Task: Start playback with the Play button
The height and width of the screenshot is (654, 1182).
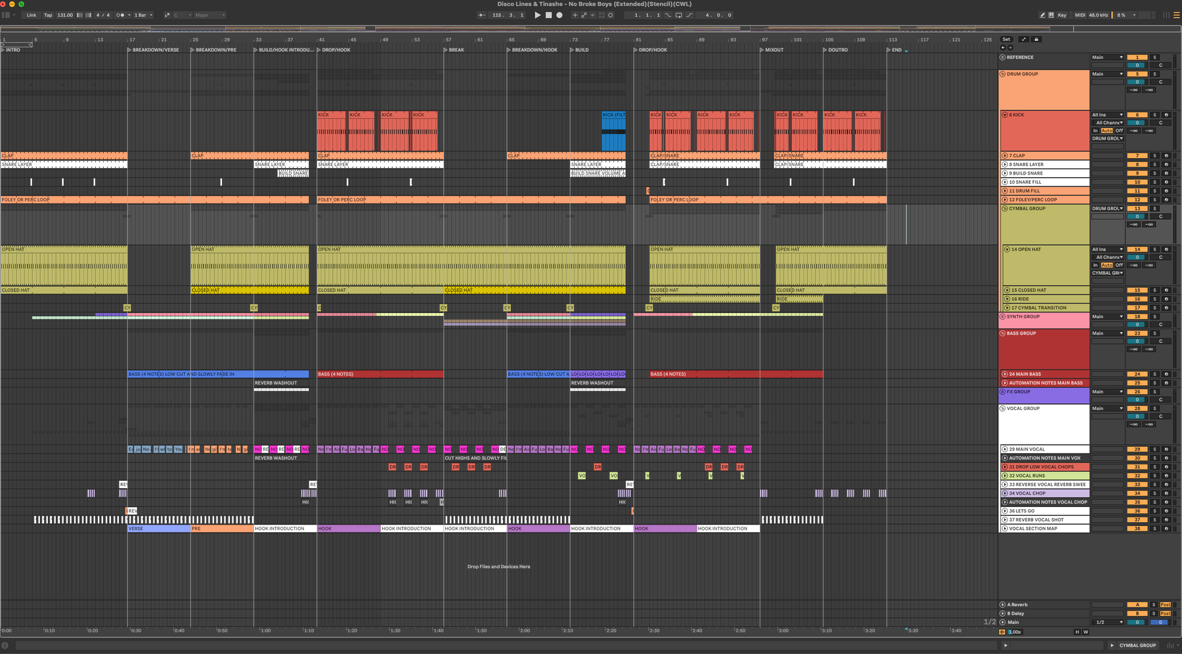Action: [x=538, y=15]
